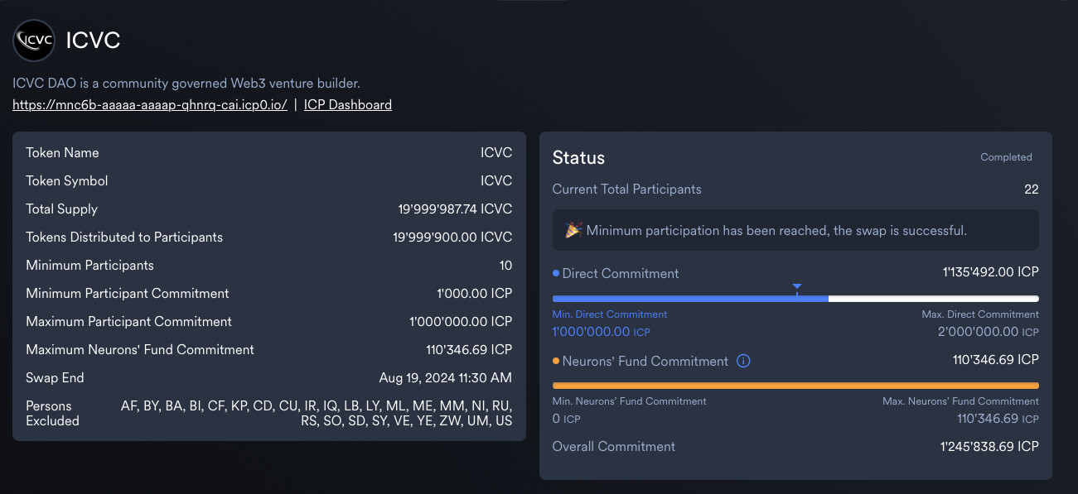Select the Status panel heading

pyautogui.click(x=578, y=158)
